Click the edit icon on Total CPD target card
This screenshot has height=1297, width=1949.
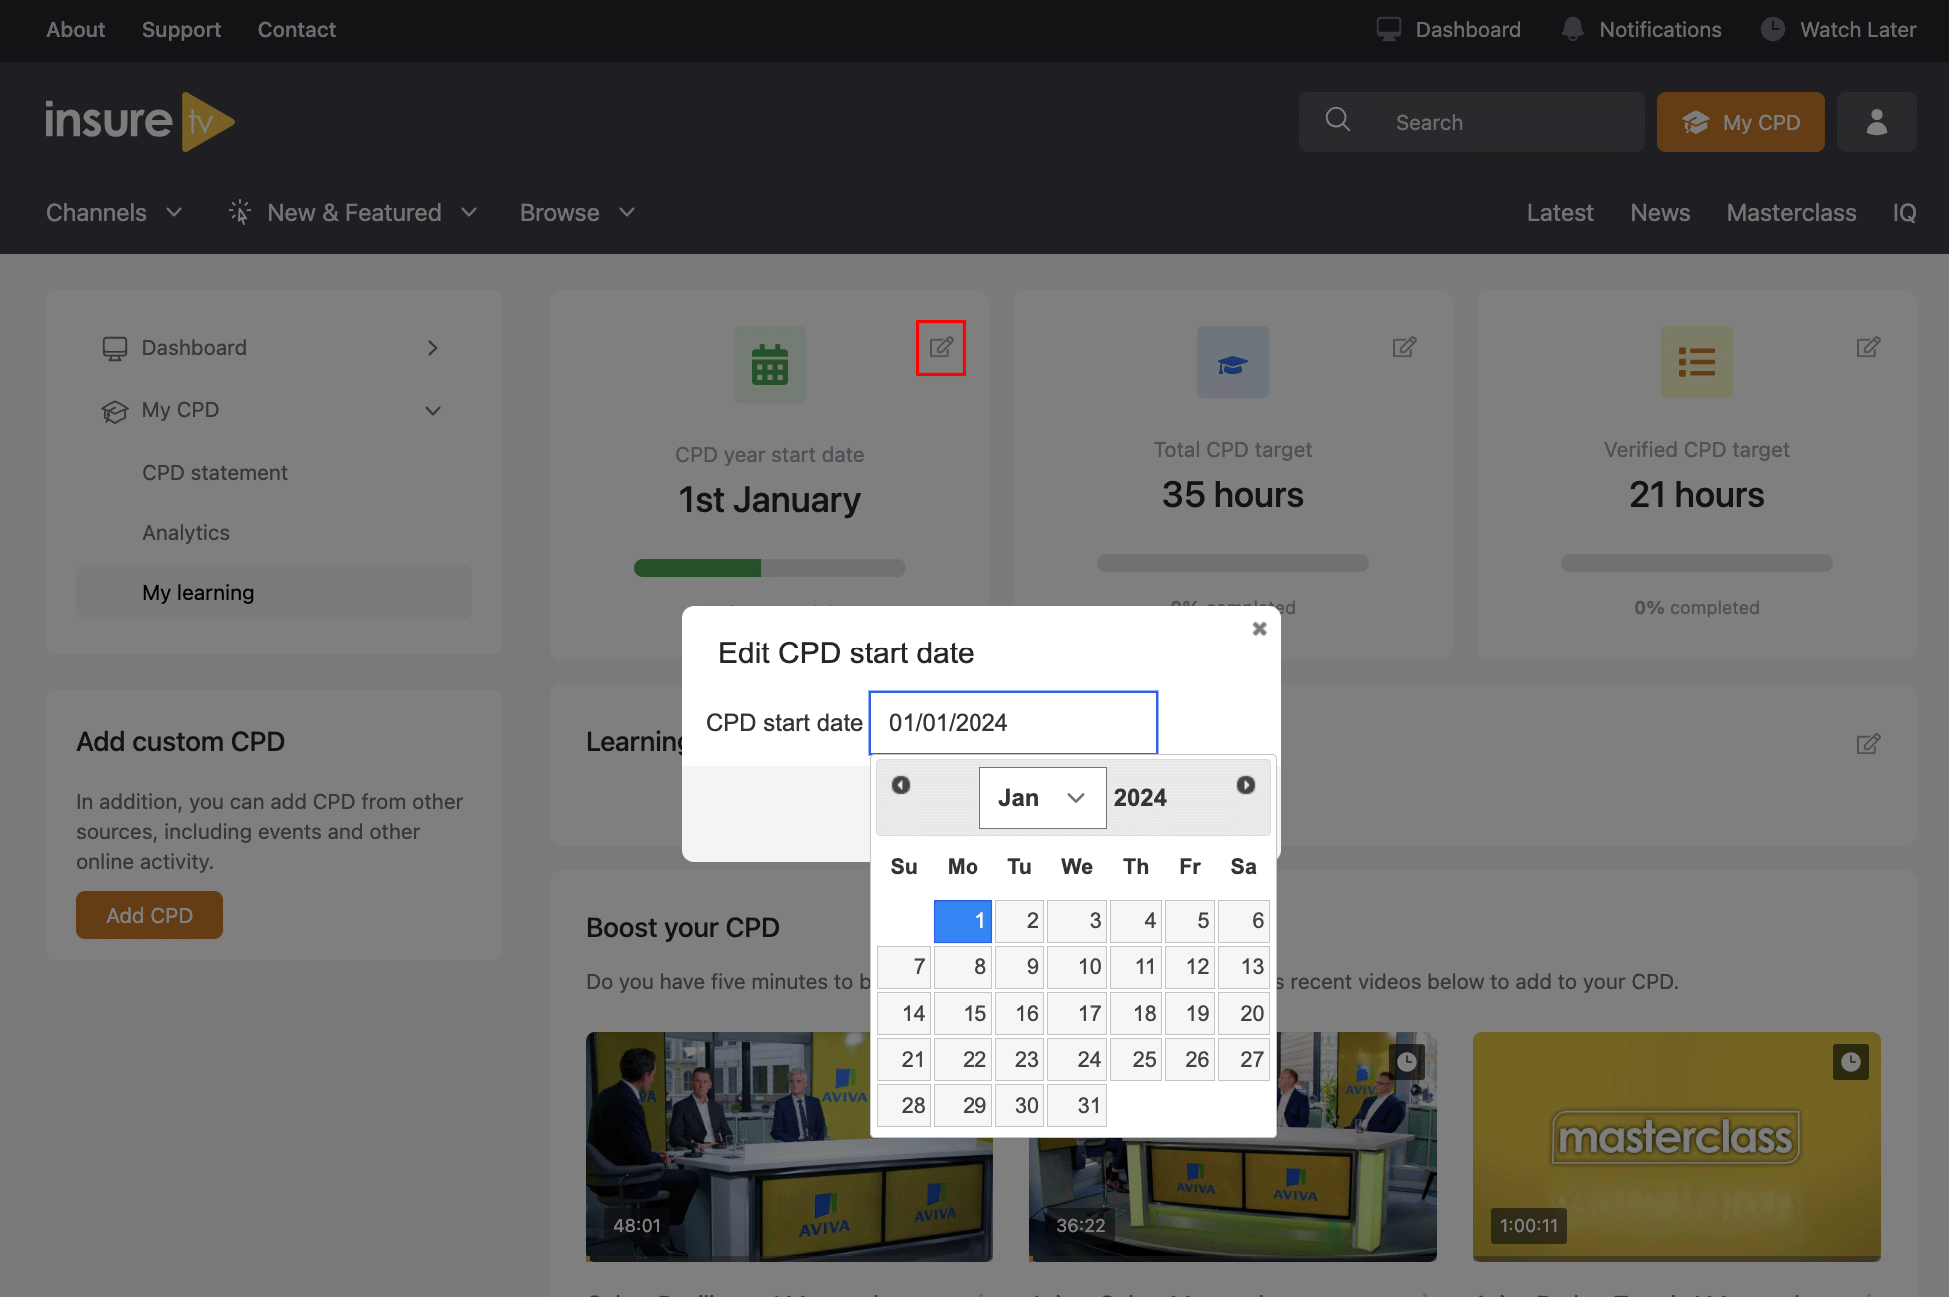(x=1404, y=347)
